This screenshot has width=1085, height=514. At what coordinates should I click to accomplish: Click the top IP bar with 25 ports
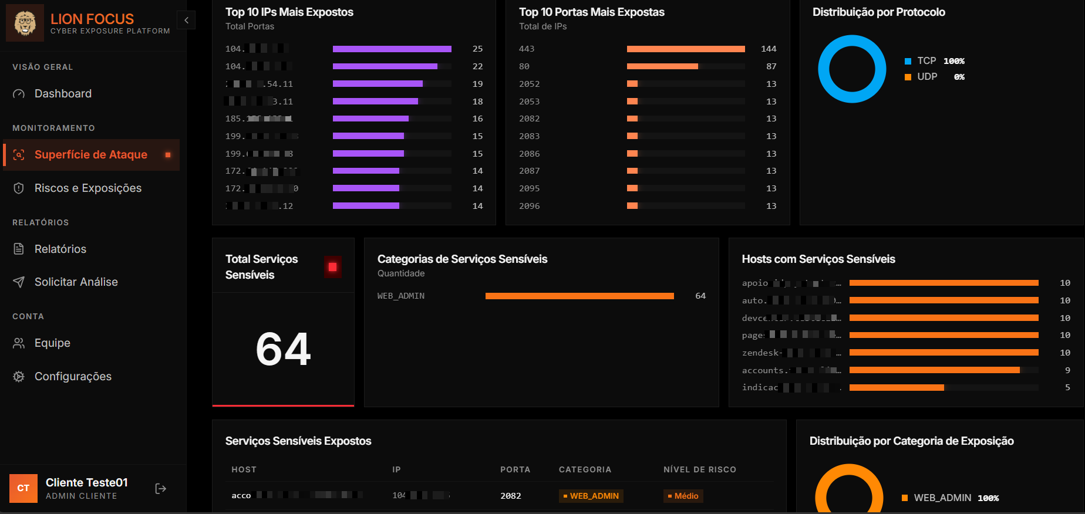pyautogui.click(x=392, y=49)
